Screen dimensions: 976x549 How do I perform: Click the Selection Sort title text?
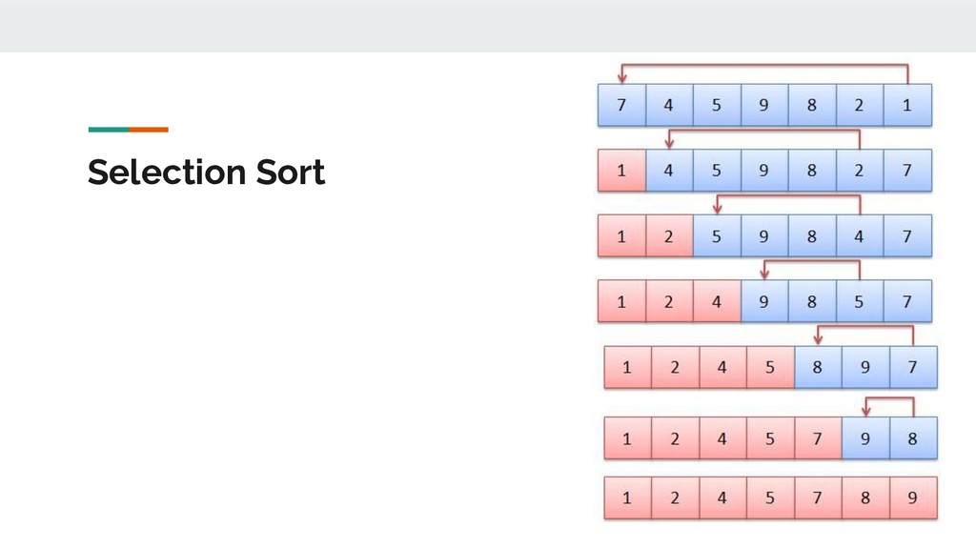[x=206, y=173]
